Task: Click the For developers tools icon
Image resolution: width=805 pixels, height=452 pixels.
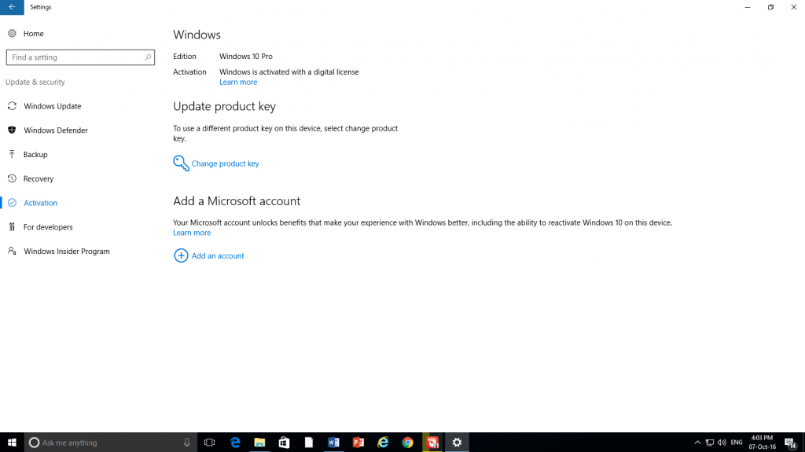Action: click(12, 226)
